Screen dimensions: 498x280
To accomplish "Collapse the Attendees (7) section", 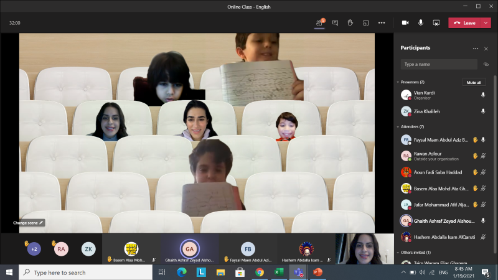I will tap(398, 127).
